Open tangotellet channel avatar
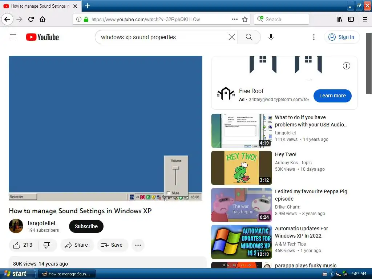Screen dimensions: 372x279 point(16,226)
